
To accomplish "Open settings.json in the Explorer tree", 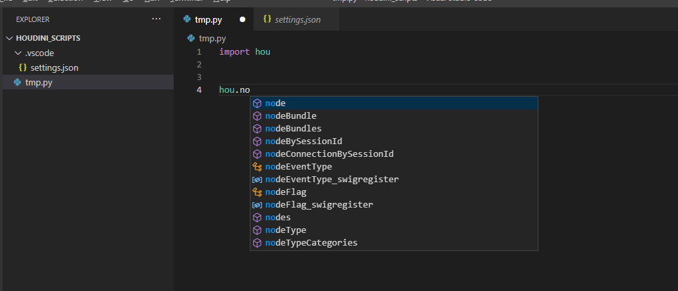I will [x=55, y=67].
